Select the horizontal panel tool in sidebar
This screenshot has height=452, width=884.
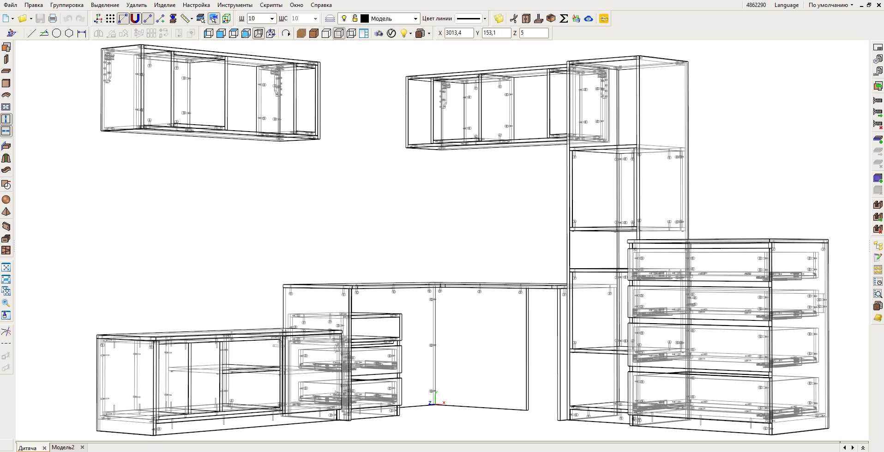(6, 71)
